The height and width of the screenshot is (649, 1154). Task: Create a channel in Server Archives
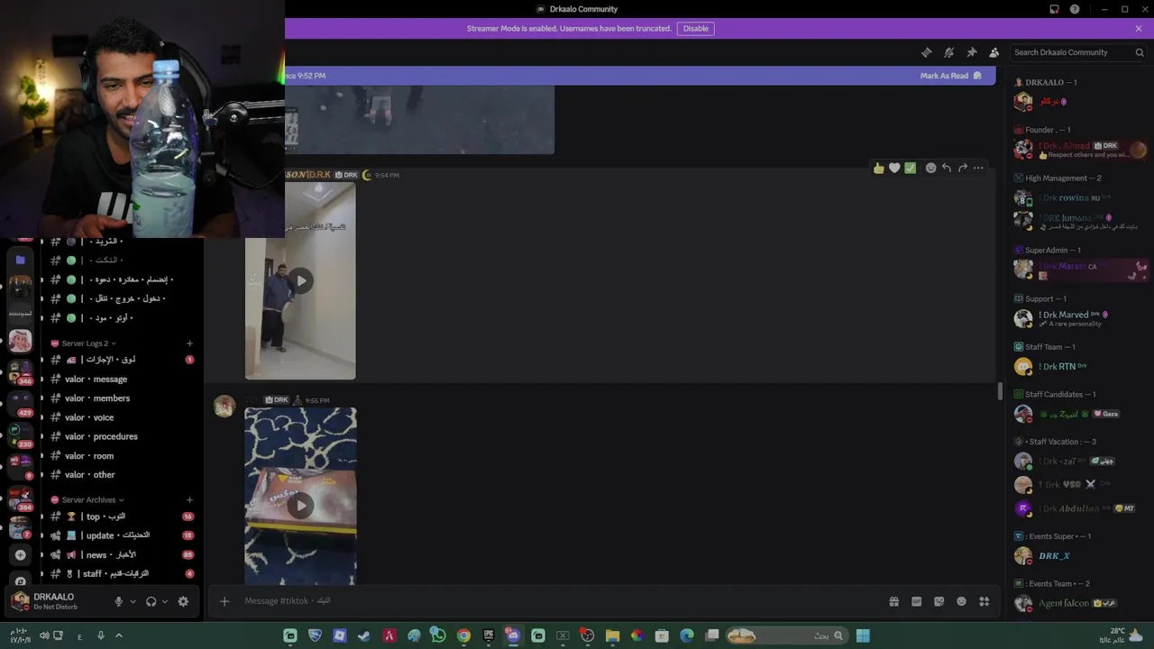point(189,499)
